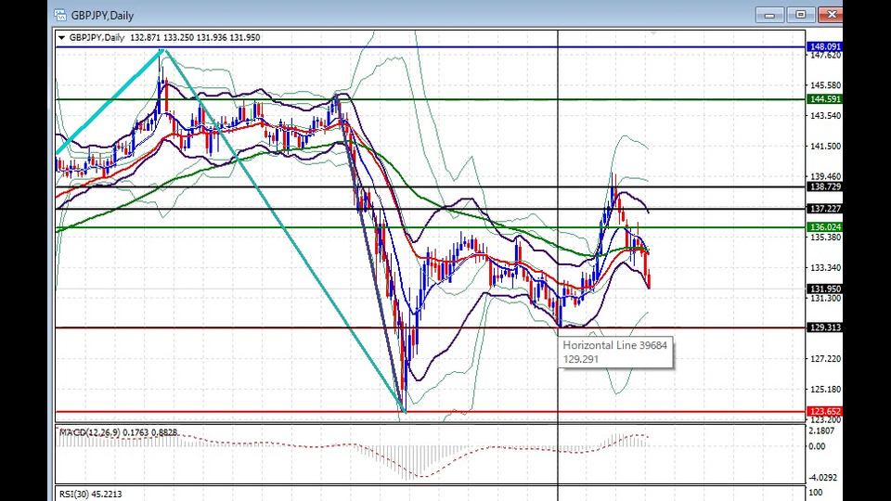Click the GBPJPY,Daily title text

click(x=102, y=16)
